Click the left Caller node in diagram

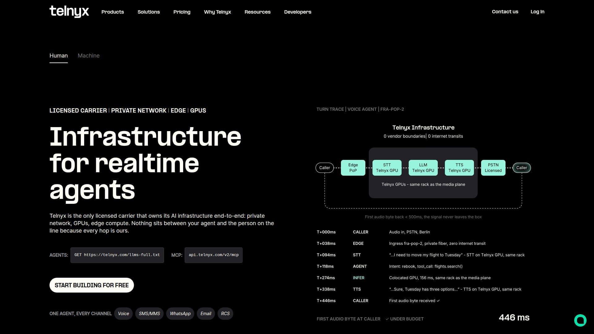pos(325,168)
